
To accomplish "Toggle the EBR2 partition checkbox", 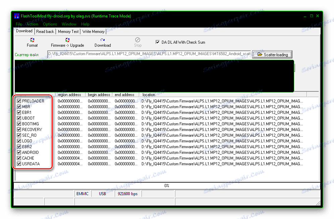I will click(19, 147).
